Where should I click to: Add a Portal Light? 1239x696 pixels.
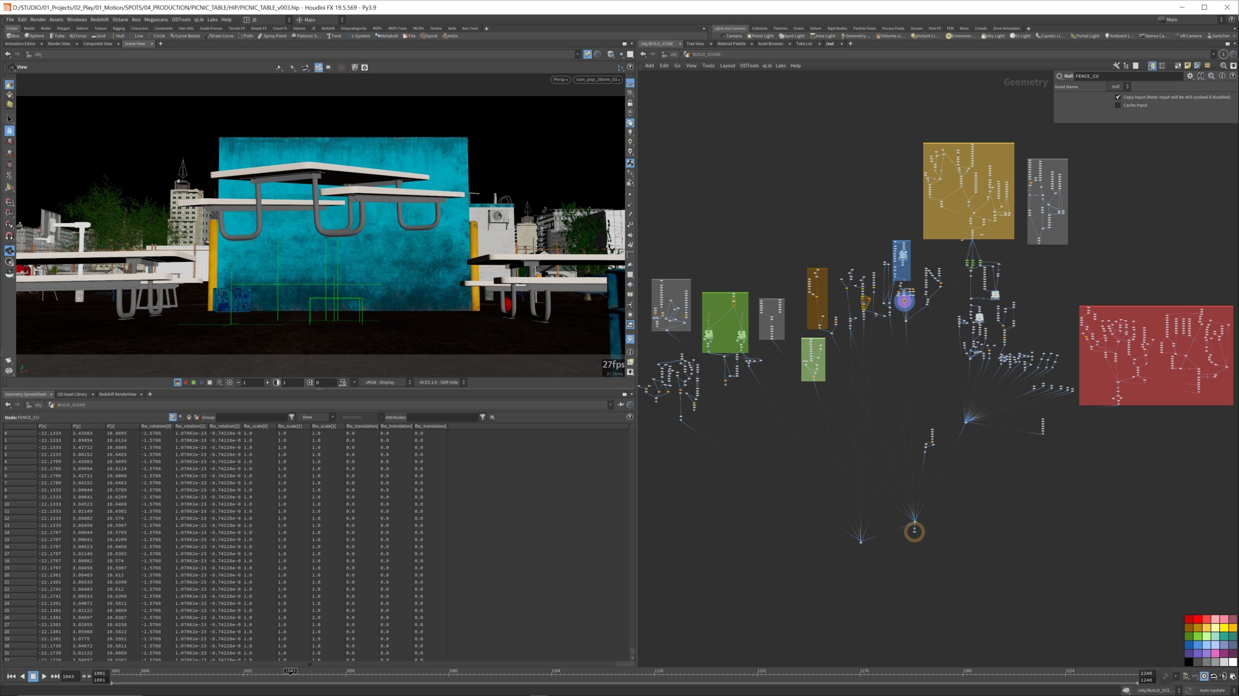[1085, 36]
